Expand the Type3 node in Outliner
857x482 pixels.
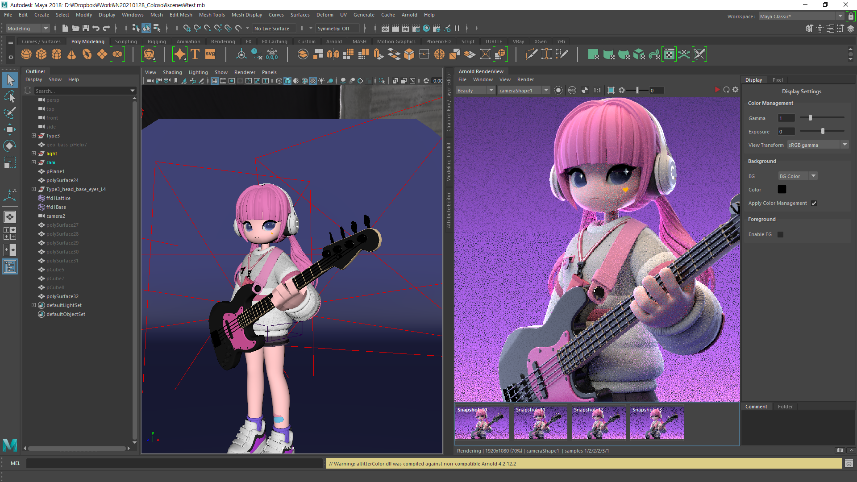point(33,136)
